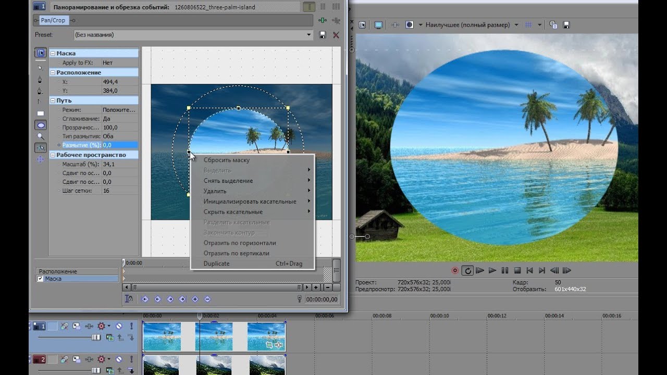Image resolution: width=667 pixels, height=375 pixels.
Task: Open the Preset dropdown list
Action: [309, 35]
